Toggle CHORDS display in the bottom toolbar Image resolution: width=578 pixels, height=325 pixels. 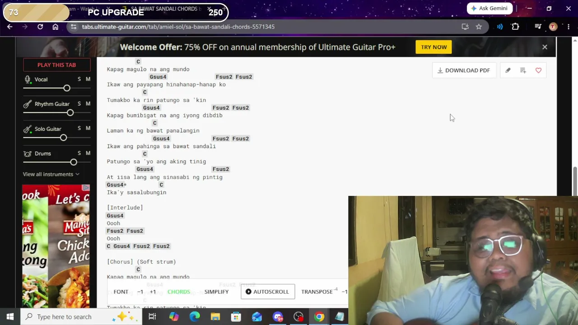[179, 292]
